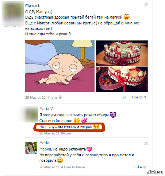Open the Stewie cartoon image
165x176 pixels.
point(60,66)
